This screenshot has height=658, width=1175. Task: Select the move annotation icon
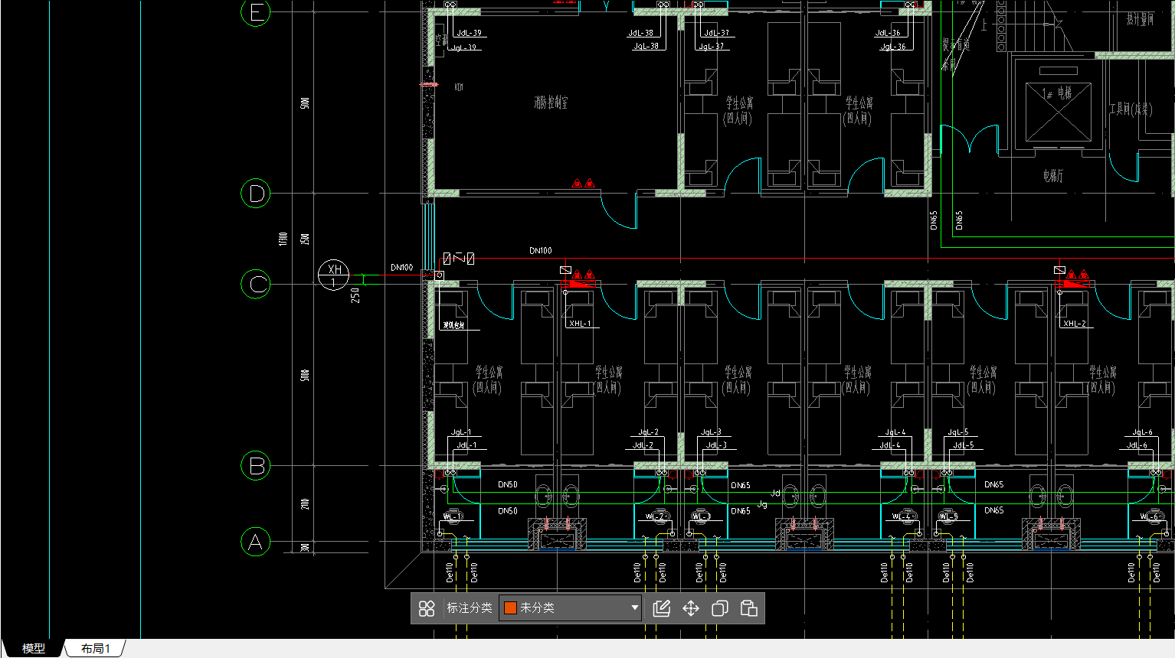(691, 608)
